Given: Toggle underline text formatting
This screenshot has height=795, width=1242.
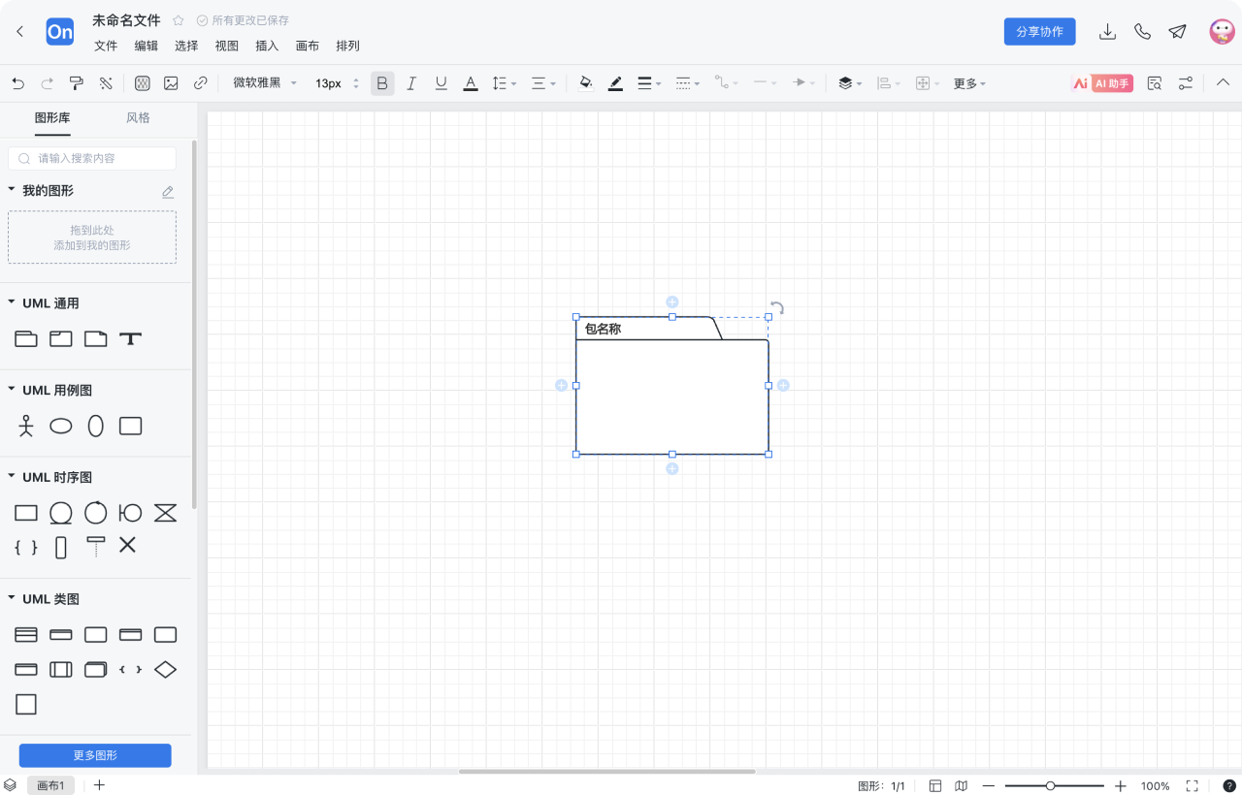Looking at the screenshot, I should click(441, 83).
